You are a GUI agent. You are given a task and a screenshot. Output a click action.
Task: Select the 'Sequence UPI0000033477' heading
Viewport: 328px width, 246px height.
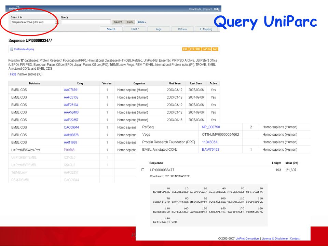(30, 41)
